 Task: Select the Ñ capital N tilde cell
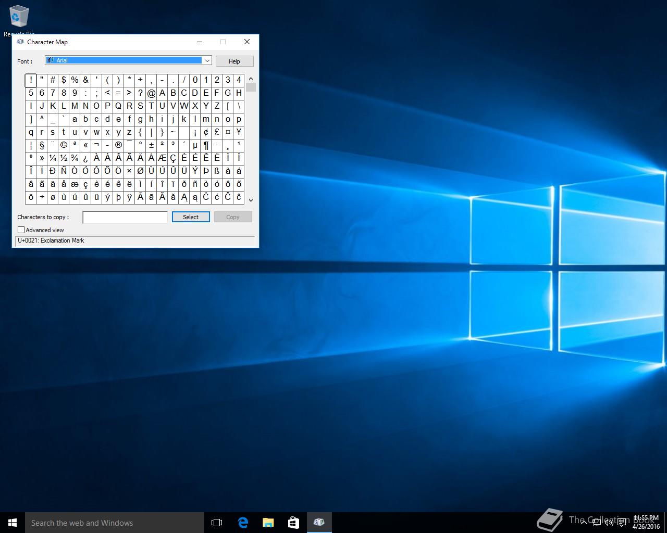click(64, 171)
